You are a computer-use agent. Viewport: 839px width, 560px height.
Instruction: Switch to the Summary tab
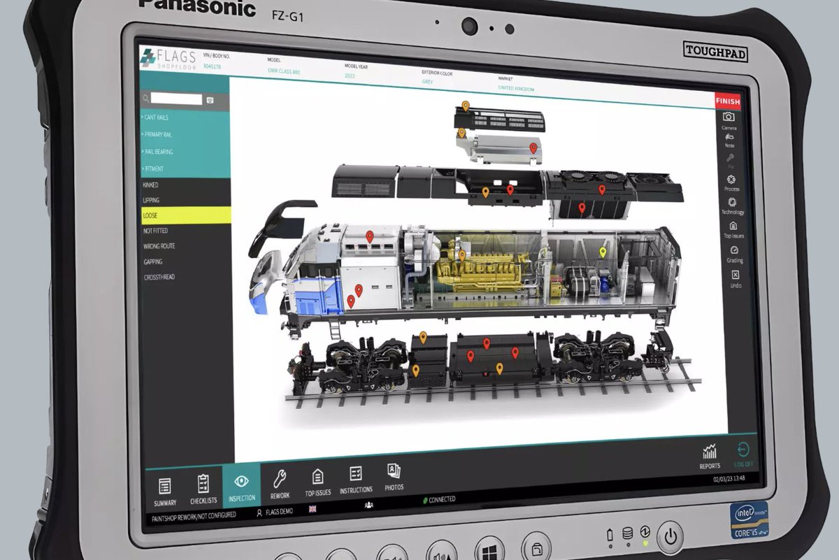[165, 492]
